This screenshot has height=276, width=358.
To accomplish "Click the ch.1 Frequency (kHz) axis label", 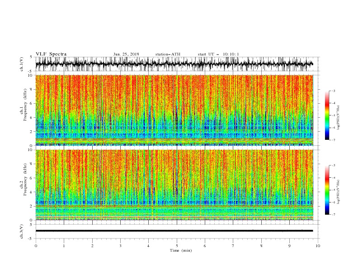I will (x=24, y=105).
